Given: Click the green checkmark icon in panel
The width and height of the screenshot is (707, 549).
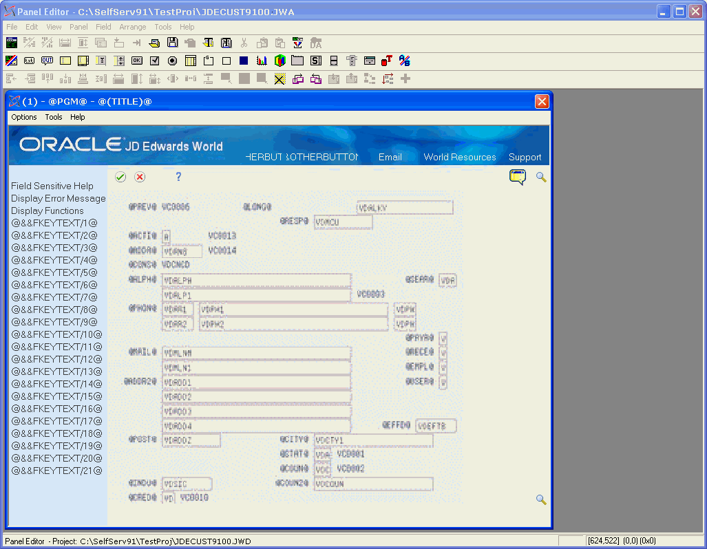Looking at the screenshot, I should tap(120, 177).
